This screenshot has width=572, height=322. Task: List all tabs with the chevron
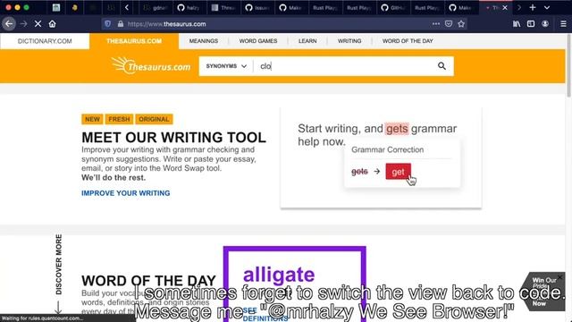point(547,7)
